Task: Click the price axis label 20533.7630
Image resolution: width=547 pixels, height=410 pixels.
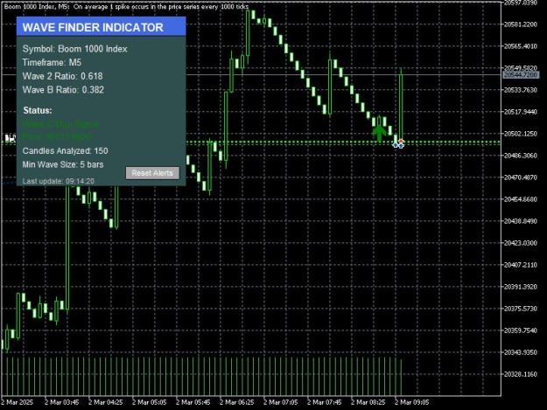Action: pyautogui.click(x=521, y=90)
